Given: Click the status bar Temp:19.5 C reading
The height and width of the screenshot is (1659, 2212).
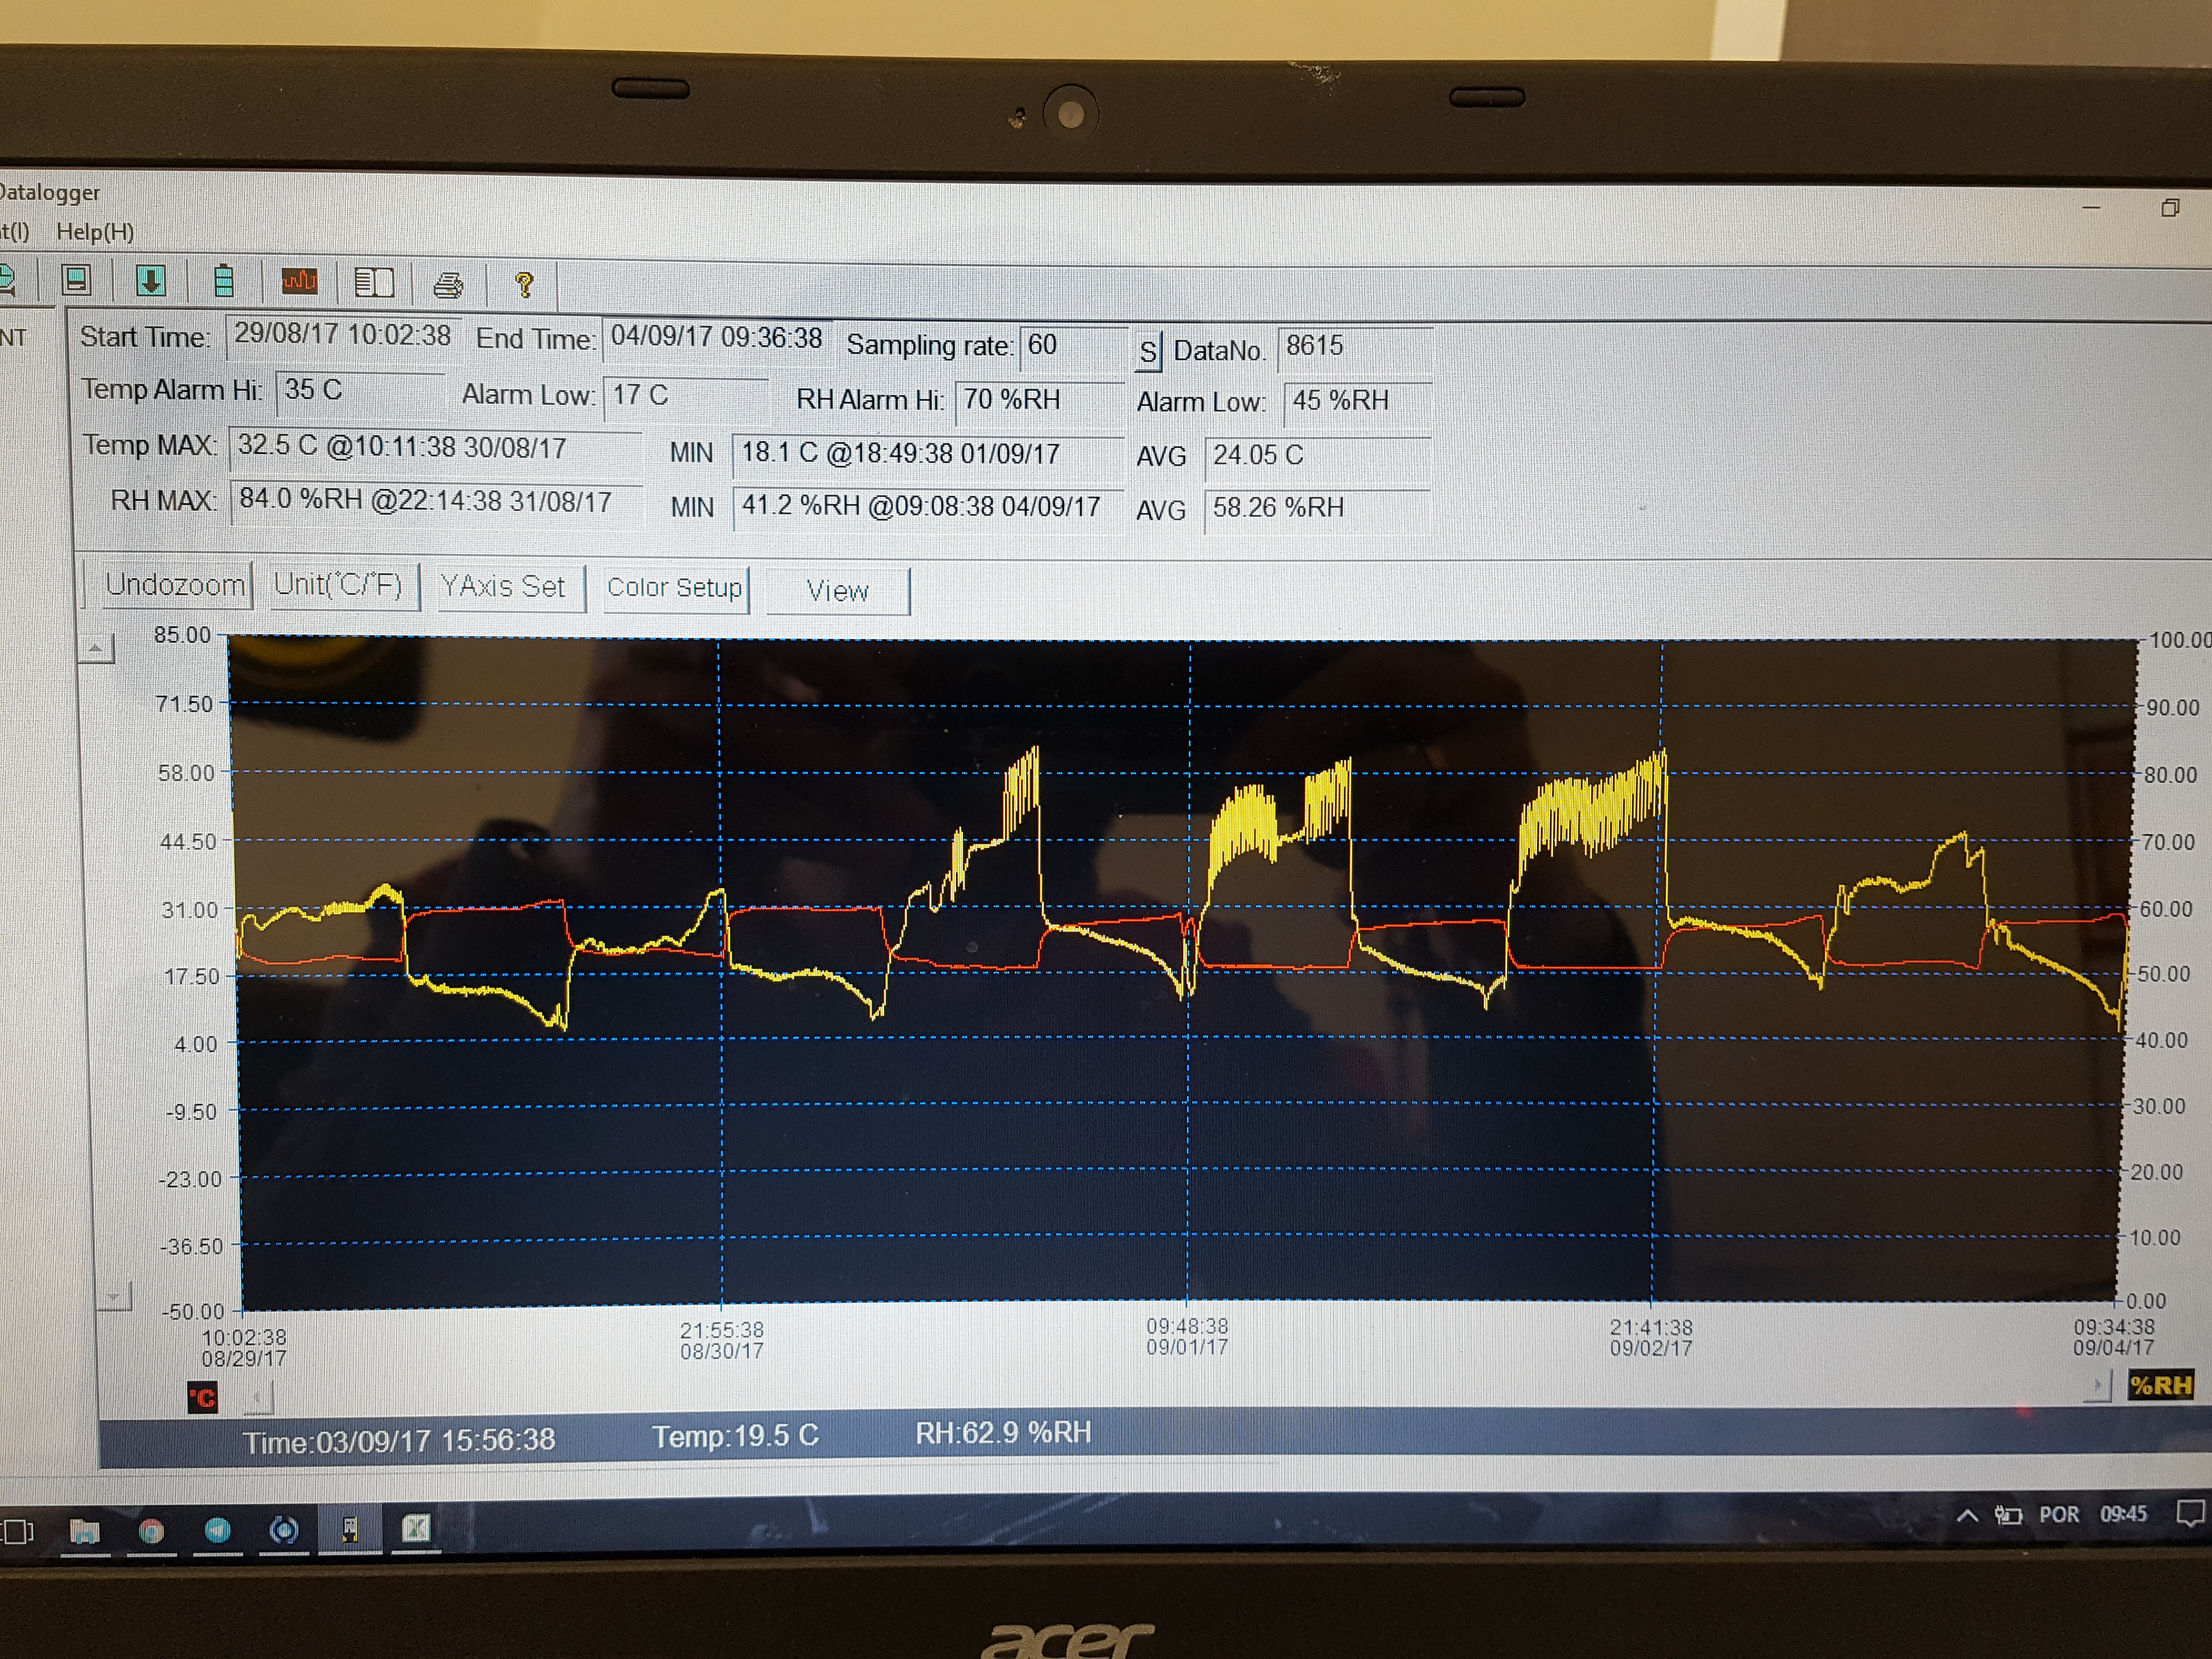Looking at the screenshot, I should pyautogui.click(x=735, y=1437).
